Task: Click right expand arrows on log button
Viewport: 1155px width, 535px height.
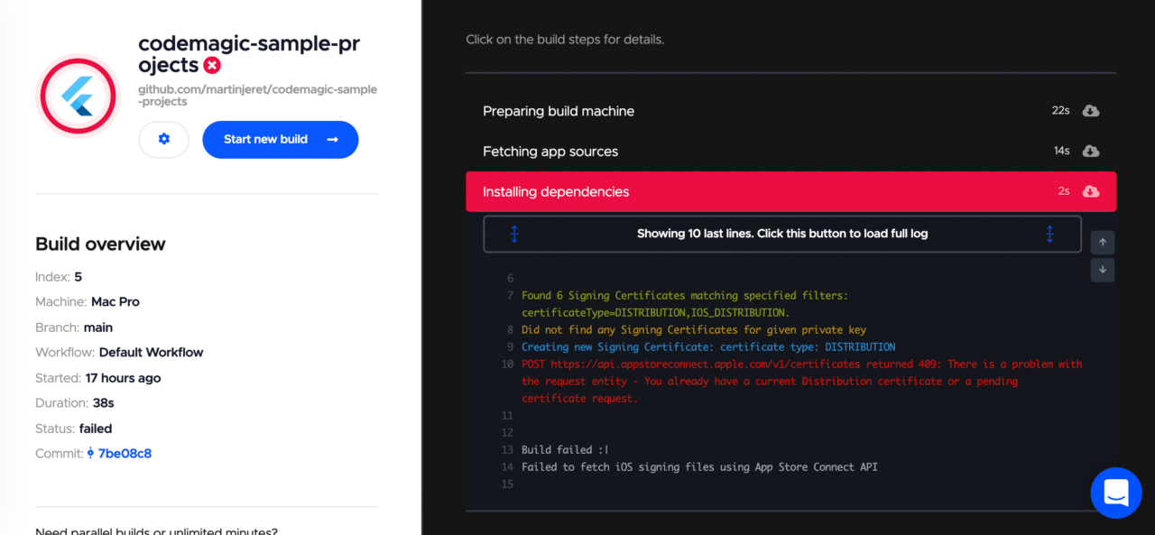Action: [1049, 234]
